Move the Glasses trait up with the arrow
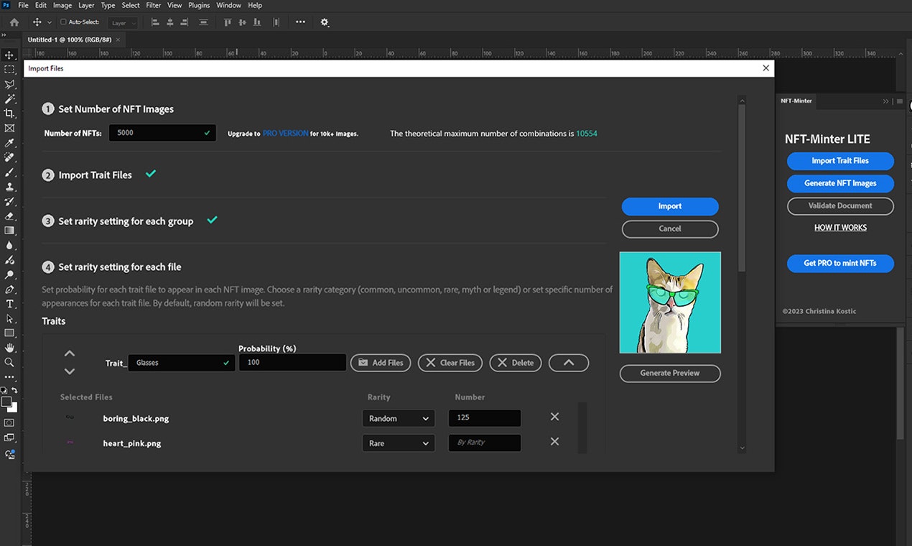Screen dimensions: 912x546 pyautogui.click(x=70, y=353)
